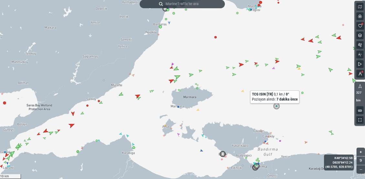Show the wind weather overlay

coord(360,45)
